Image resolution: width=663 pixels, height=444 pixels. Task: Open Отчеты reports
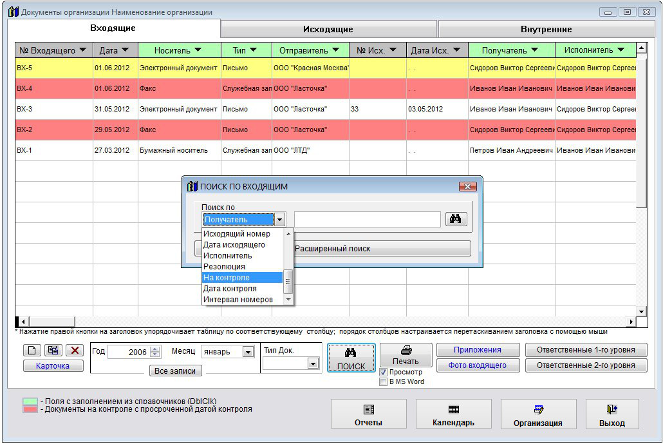[368, 414]
